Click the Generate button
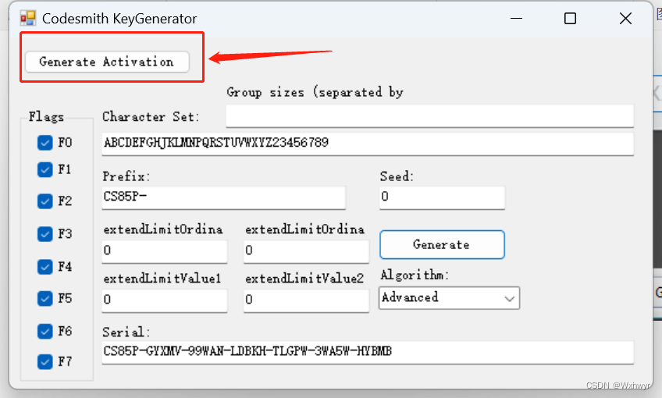 pos(442,244)
